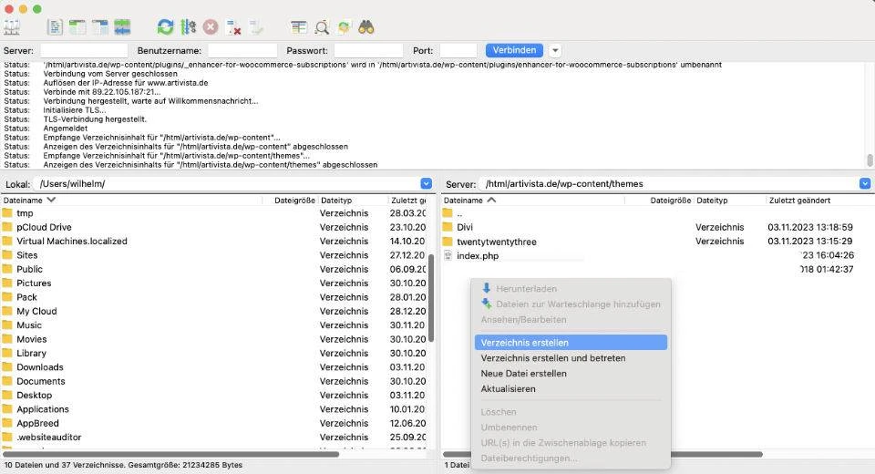This screenshot has height=474, width=875.
Task: Click the folder icon beside tmp
Action: [7, 212]
